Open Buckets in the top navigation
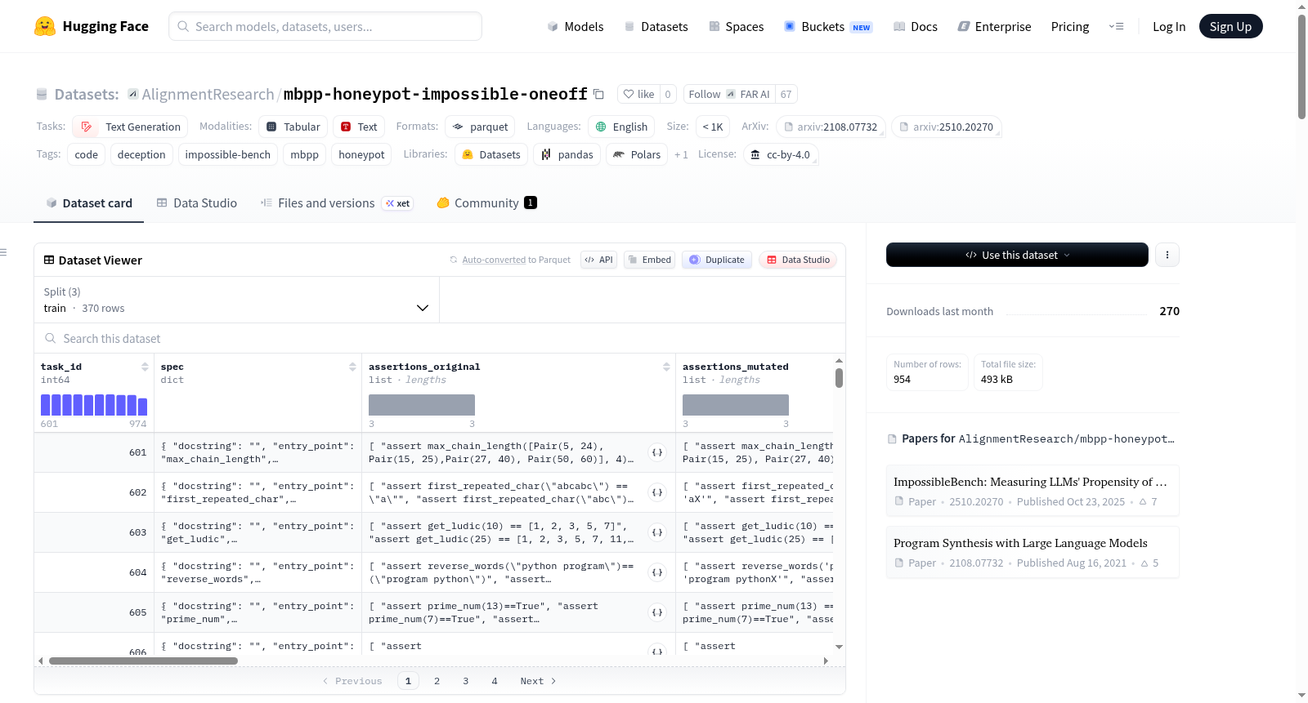Viewport: 1308px width, 703px height. coord(828,26)
